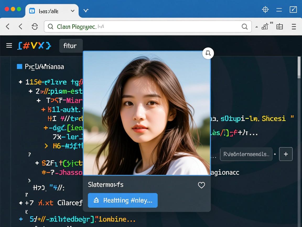Click the search magnifier in the address bar
The width and height of the screenshot is (302, 227).
coord(244,27)
